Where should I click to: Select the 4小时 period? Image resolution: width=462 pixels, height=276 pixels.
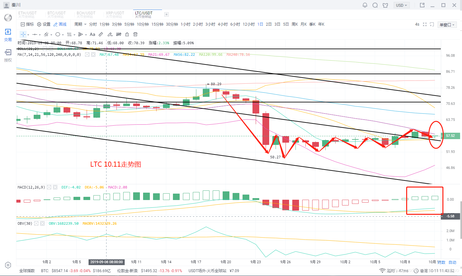(x=223, y=24)
